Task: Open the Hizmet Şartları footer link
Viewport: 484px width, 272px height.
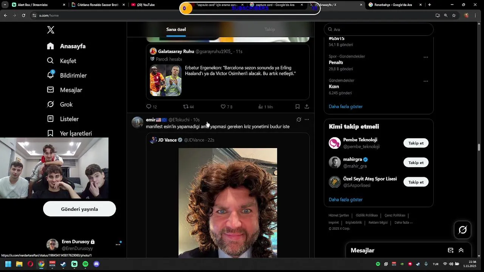Action: [x=339, y=215]
